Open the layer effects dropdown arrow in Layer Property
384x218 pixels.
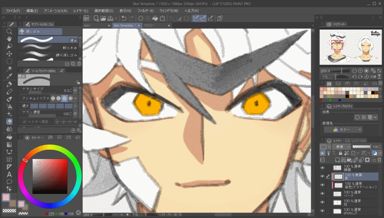[376, 117]
